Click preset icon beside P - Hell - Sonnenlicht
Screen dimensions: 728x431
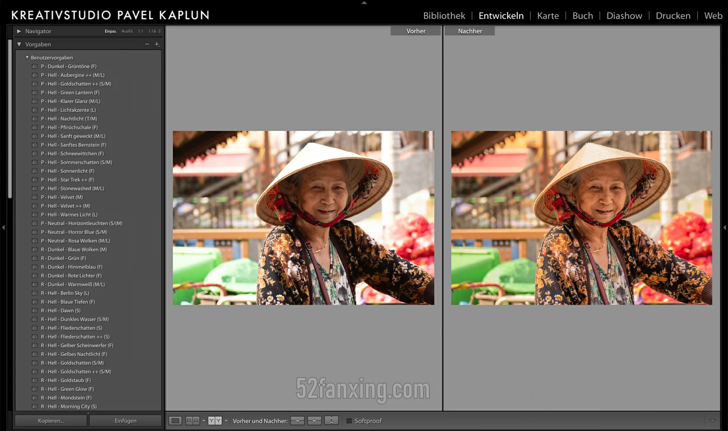pyautogui.click(x=34, y=171)
